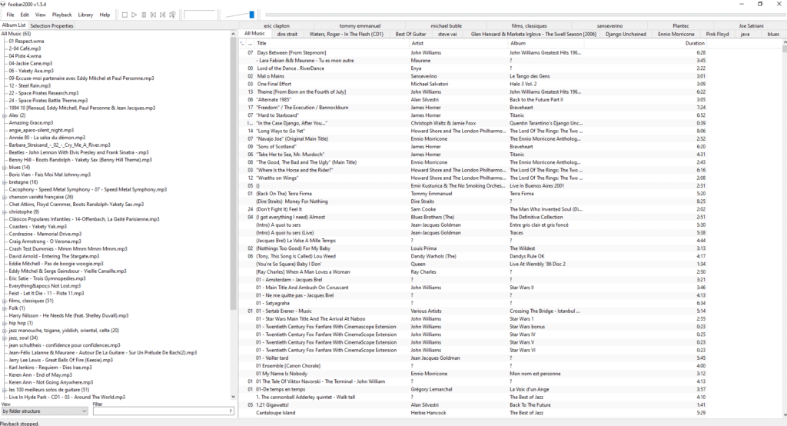This screenshot has width=787, height=426.
Task: Expand the Folk (1) folder node
Action: [x=5, y=308]
